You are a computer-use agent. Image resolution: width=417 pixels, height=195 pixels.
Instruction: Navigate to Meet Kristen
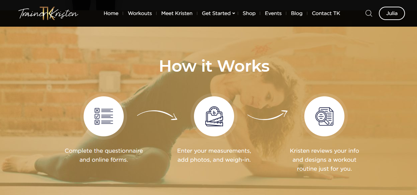(177, 13)
